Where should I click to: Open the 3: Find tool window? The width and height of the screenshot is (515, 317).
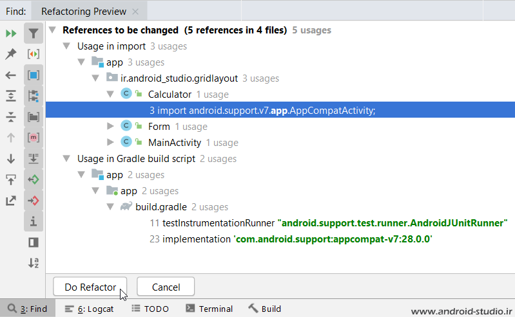coord(28,309)
